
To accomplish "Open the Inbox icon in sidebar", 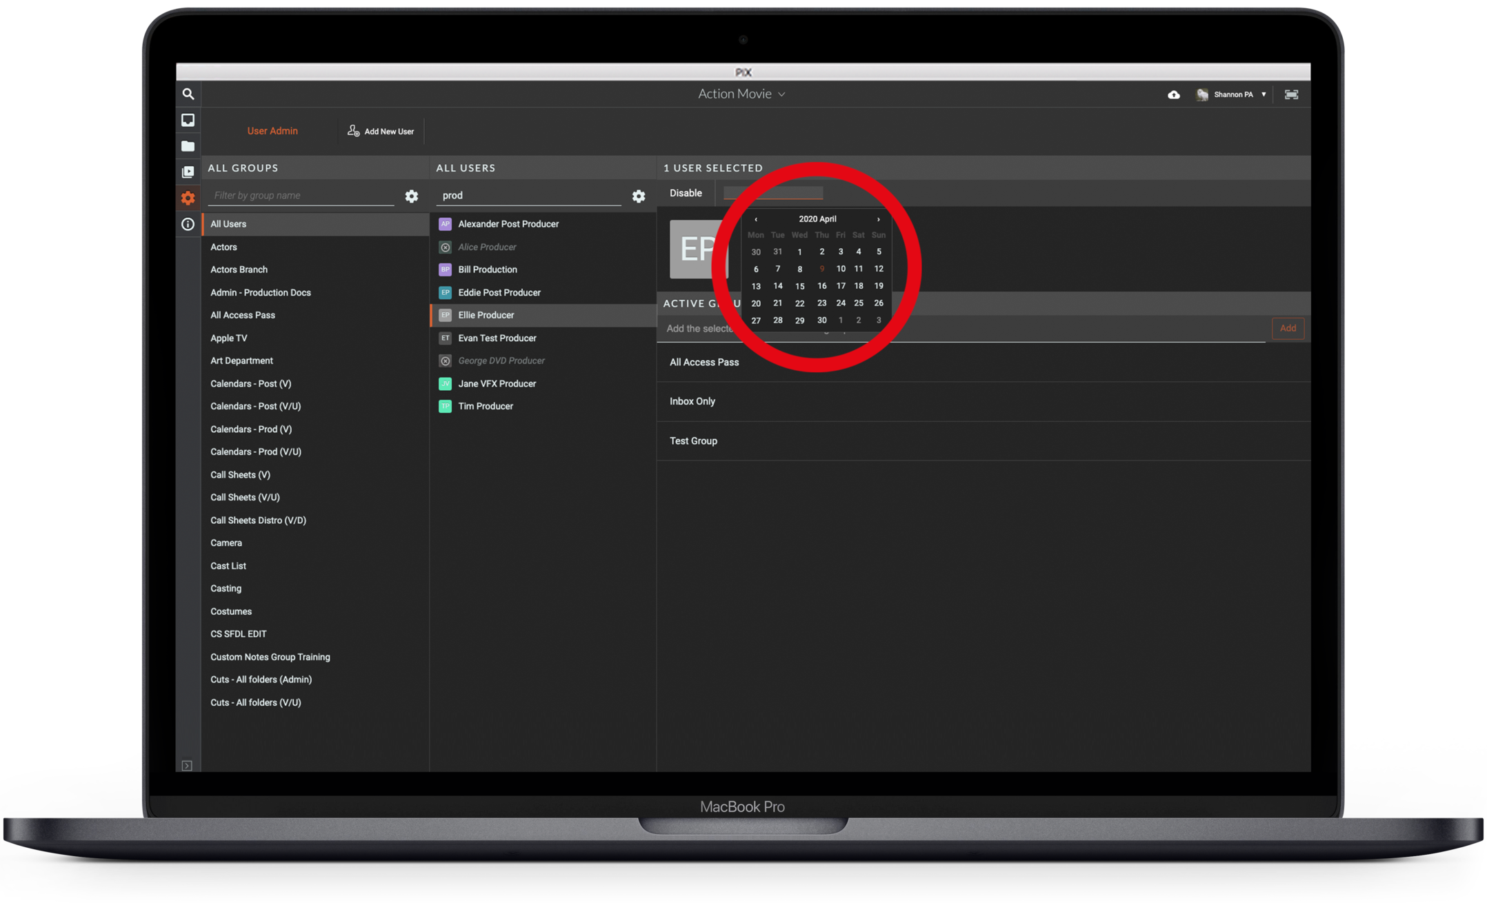I will (188, 120).
